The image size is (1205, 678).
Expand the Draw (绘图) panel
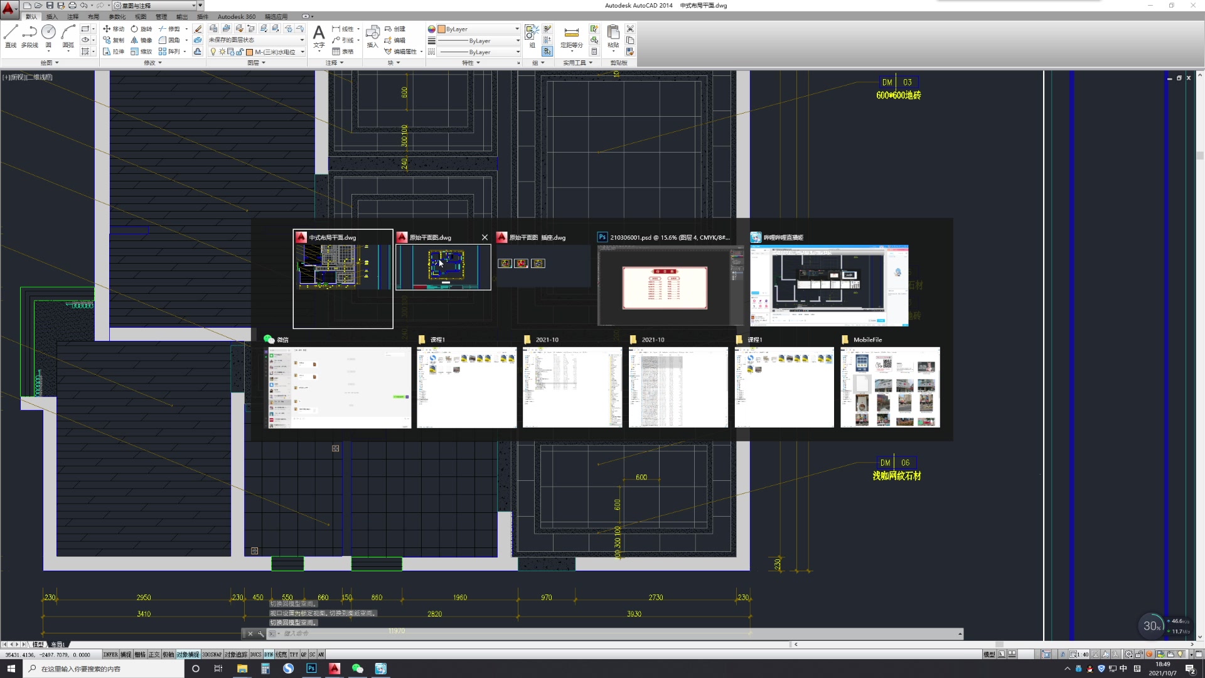(50, 63)
